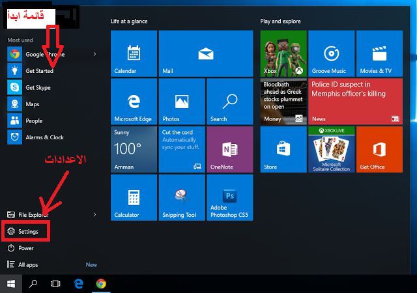Open the Calendar tile
This screenshot has width=417, height=293.
pos(134,53)
